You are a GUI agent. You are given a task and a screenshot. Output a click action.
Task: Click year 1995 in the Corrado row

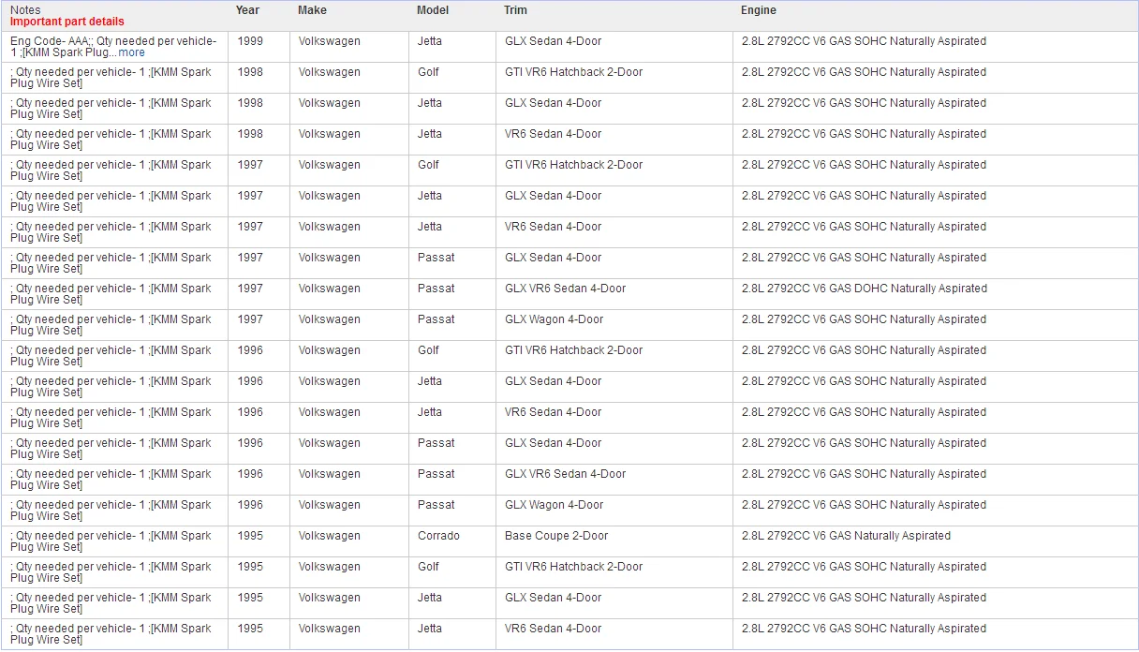[250, 536]
